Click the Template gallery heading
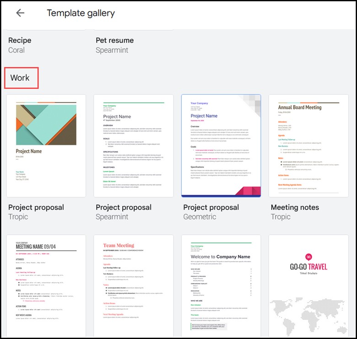Viewport: 357px width, 339px height. (81, 13)
